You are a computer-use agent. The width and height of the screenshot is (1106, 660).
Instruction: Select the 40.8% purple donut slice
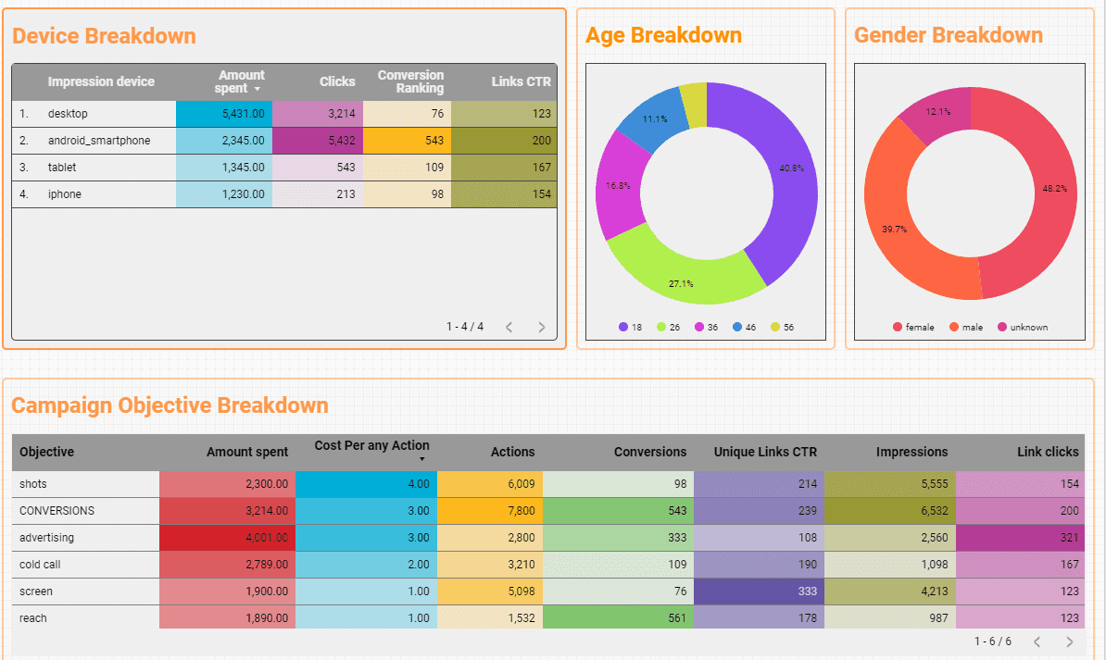[x=791, y=168]
